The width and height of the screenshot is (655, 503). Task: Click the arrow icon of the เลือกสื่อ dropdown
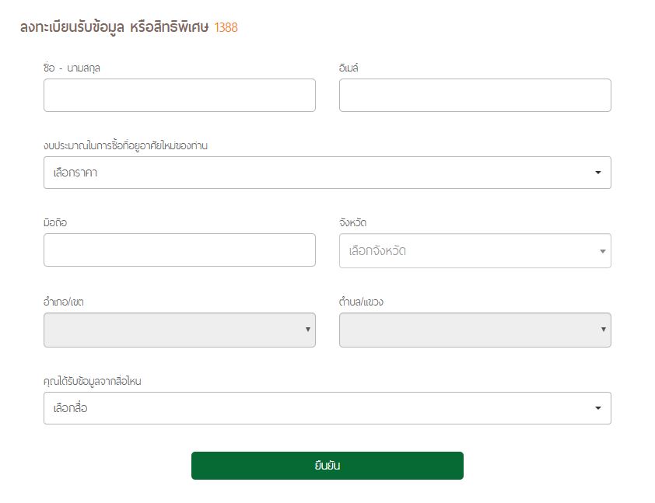click(598, 408)
